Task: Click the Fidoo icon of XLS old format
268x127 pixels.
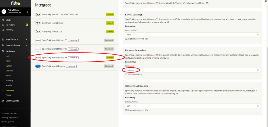Action: (x=38, y=14)
